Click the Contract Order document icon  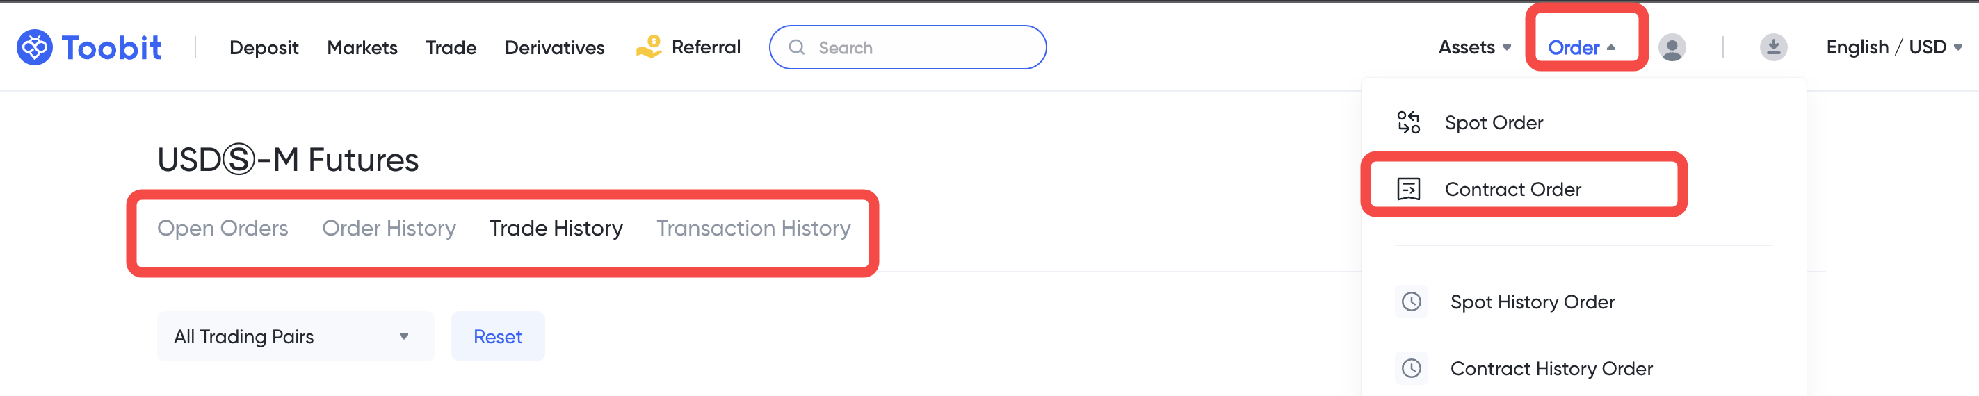1408,189
